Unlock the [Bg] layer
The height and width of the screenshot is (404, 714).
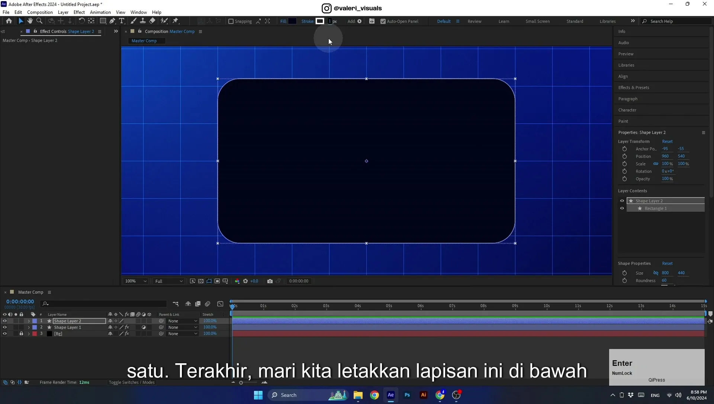(21, 333)
